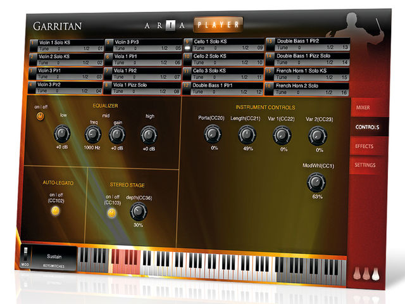Click the Equalizer high gain knob
405x304 pixels.
tap(149, 135)
